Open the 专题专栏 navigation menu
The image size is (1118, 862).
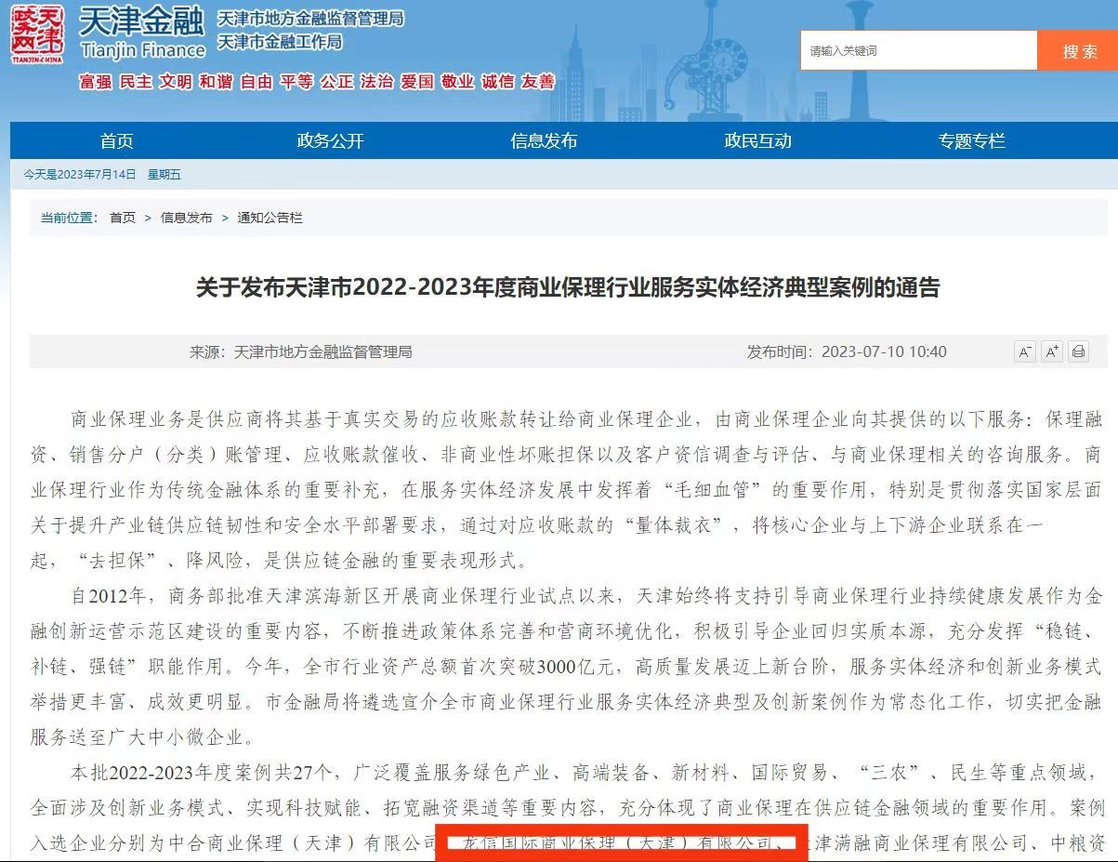click(x=972, y=140)
